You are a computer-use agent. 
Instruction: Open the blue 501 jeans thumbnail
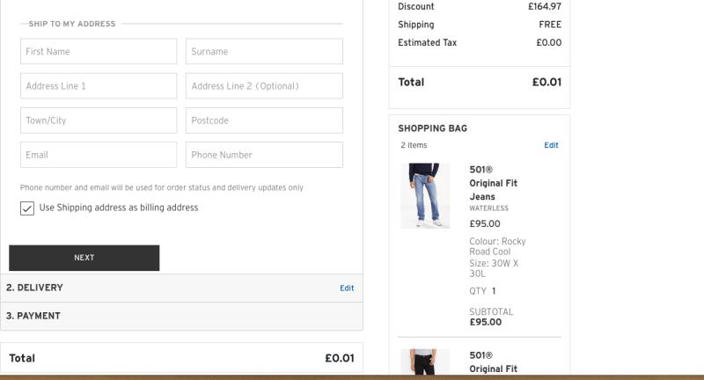[424, 195]
